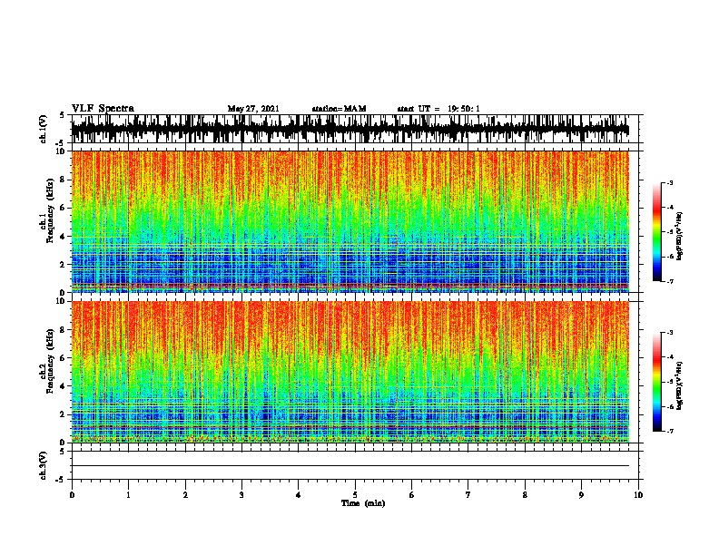Click the "-3" label on ch.2 color bar
The height and width of the screenshot is (555, 719).
coord(670,333)
